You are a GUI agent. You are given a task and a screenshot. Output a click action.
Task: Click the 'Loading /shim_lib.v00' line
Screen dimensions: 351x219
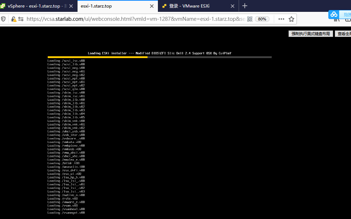coord(66,100)
